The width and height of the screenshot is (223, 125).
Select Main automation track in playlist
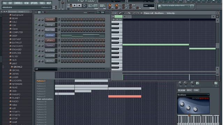pyautogui.click(x=45, y=99)
